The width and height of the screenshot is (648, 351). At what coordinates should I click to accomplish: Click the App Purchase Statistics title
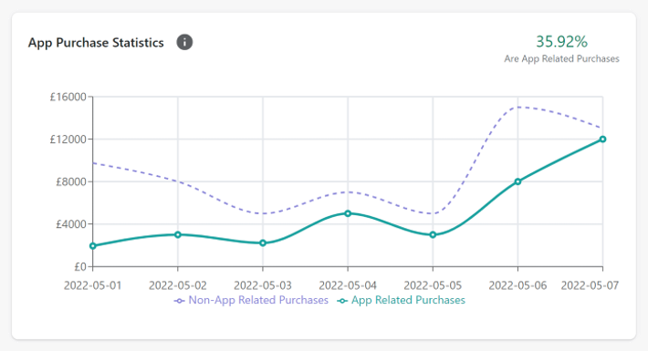click(96, 43)
